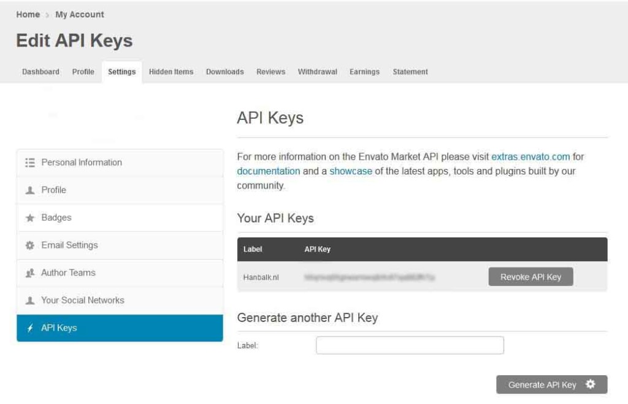Image resolution: width=628 pixels, height=404 pixels.
Task: Open the showcase link
Action: [351, 171]
